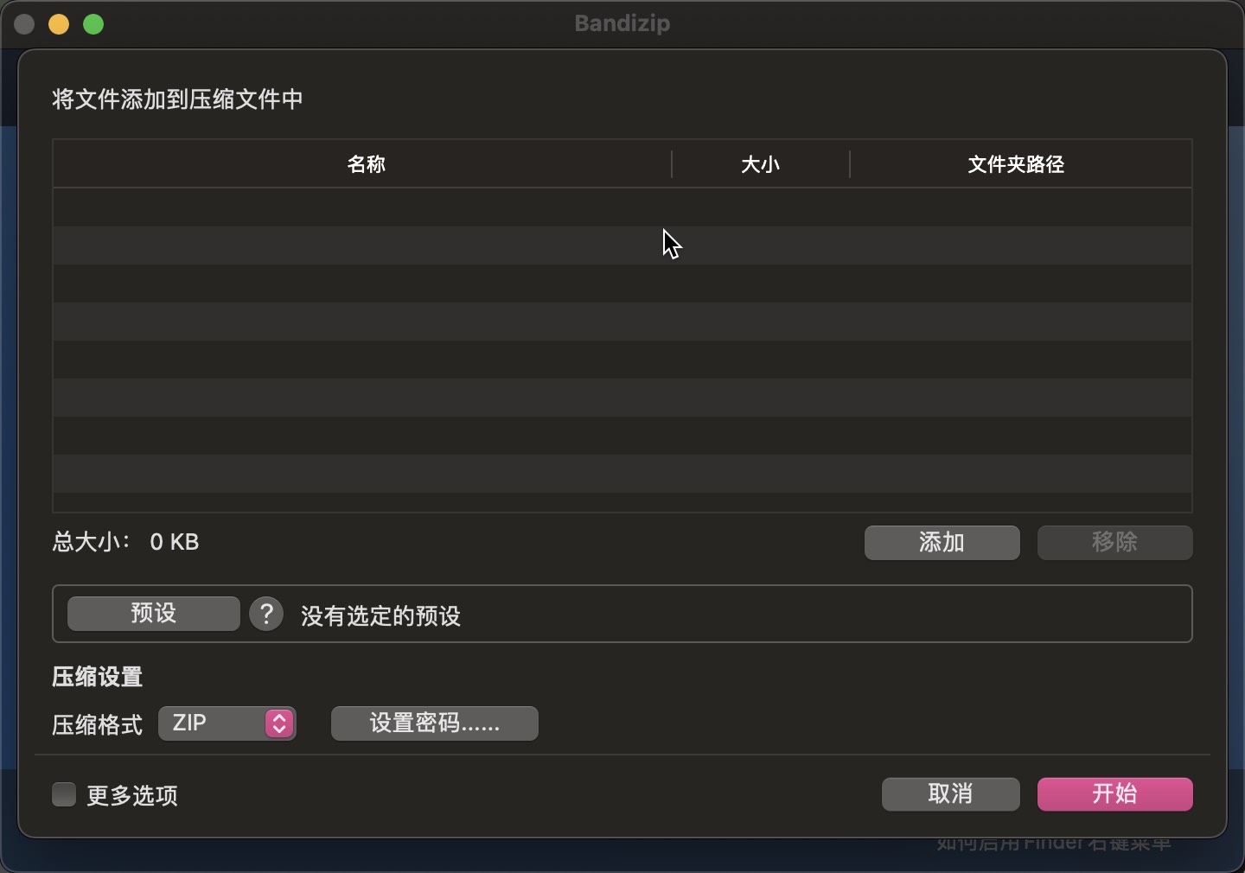The height and width of the screenshot is (873, 1245).
Task: Click the green zoom button
Action: pyautogui.click(x=93, y=24)
